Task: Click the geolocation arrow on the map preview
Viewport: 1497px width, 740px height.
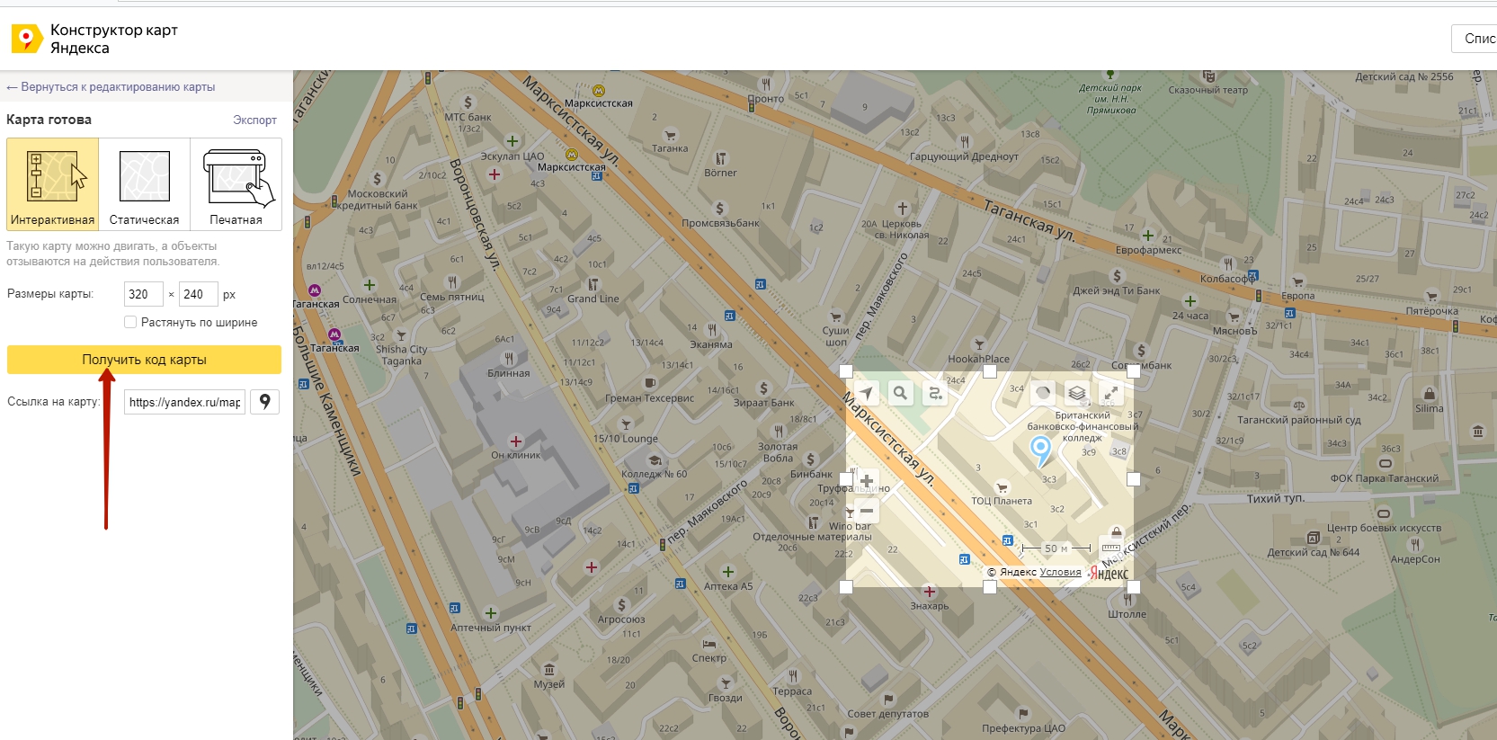Action: pyautogui.click(x=866, y=394)
